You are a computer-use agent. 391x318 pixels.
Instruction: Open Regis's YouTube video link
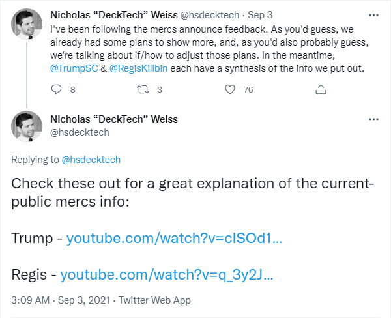point(166,274)
